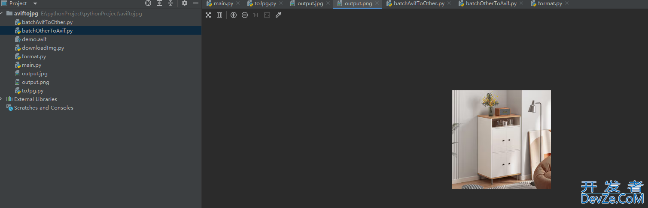Image resolution: width=648 pixels, height=208 pixels.
Task: Close the format.py tab
Action: (x=567, y=3)
